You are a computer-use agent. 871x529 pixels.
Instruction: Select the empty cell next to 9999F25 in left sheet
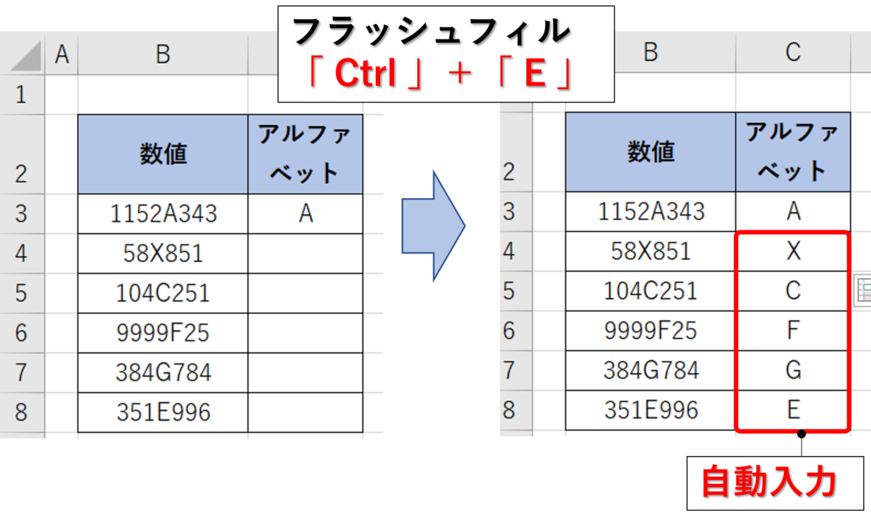coord(306,333)
